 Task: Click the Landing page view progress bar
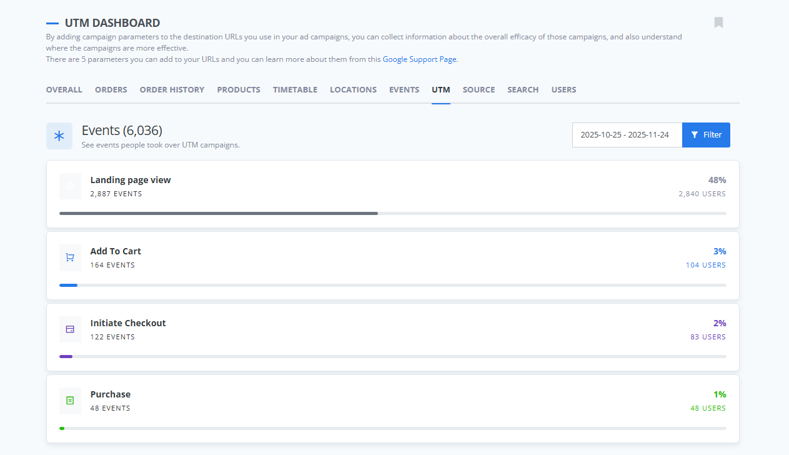click(393, 213)
